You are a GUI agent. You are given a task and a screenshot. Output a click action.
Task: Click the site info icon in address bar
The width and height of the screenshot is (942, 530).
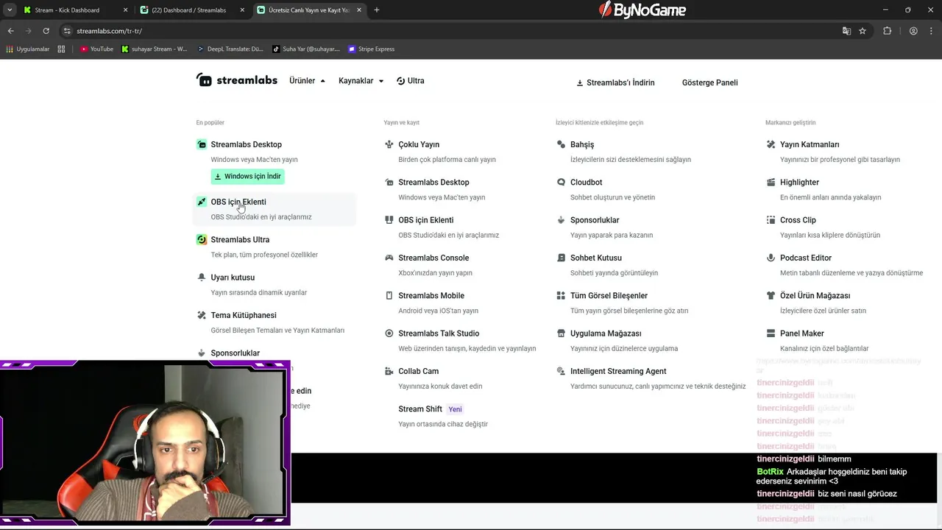tap(67, 31)
